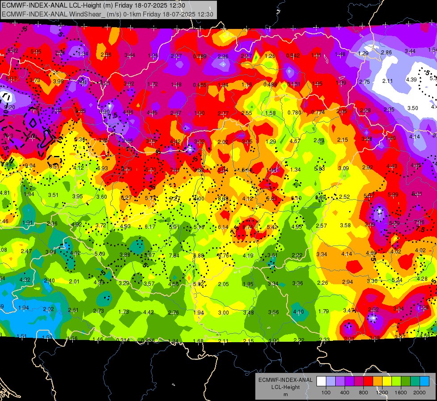The height and width of the screenshot is (401, 437).
Task: Select the lime green legend swatch
Action: tap(396, 381)
